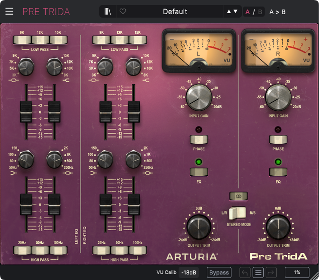Toggle the stereo link button
The image size is (319, 280).
click(x=238, y=196)
